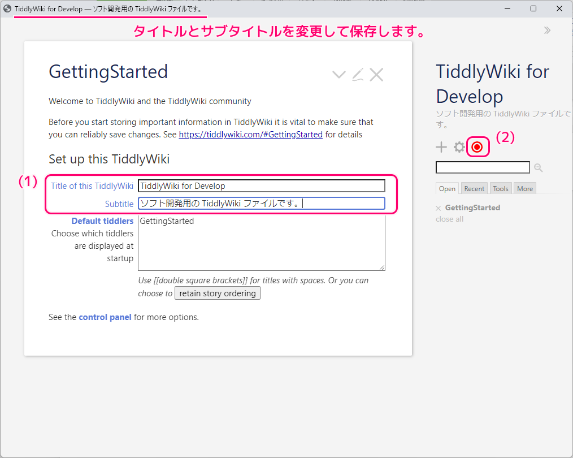Click the sidebar search box
Viewport: 573px width, 458px height.
[x=483, y=167]
